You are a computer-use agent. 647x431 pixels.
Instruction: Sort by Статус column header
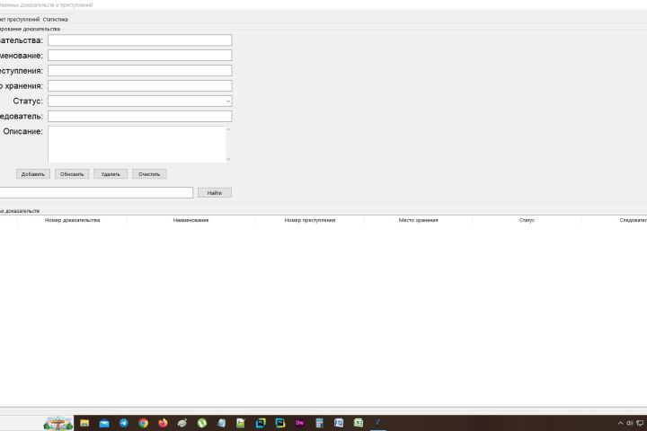click(527, 220)
